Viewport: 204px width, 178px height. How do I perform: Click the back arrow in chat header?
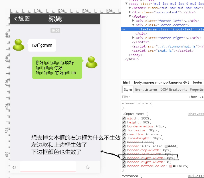point(15,19)
